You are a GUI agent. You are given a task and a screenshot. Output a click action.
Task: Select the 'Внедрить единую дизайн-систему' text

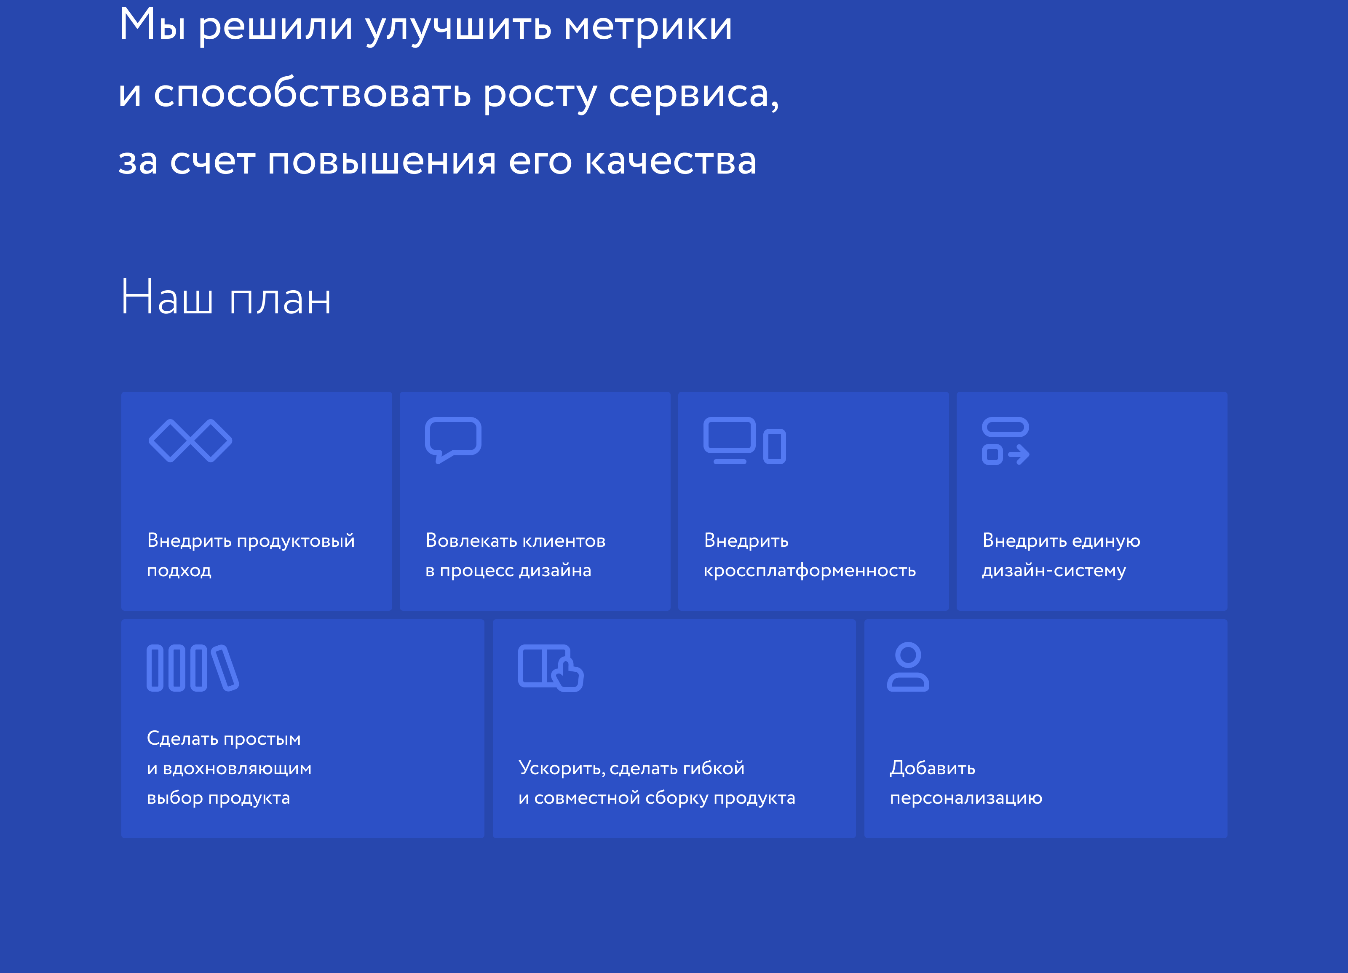coord(1061,555)
